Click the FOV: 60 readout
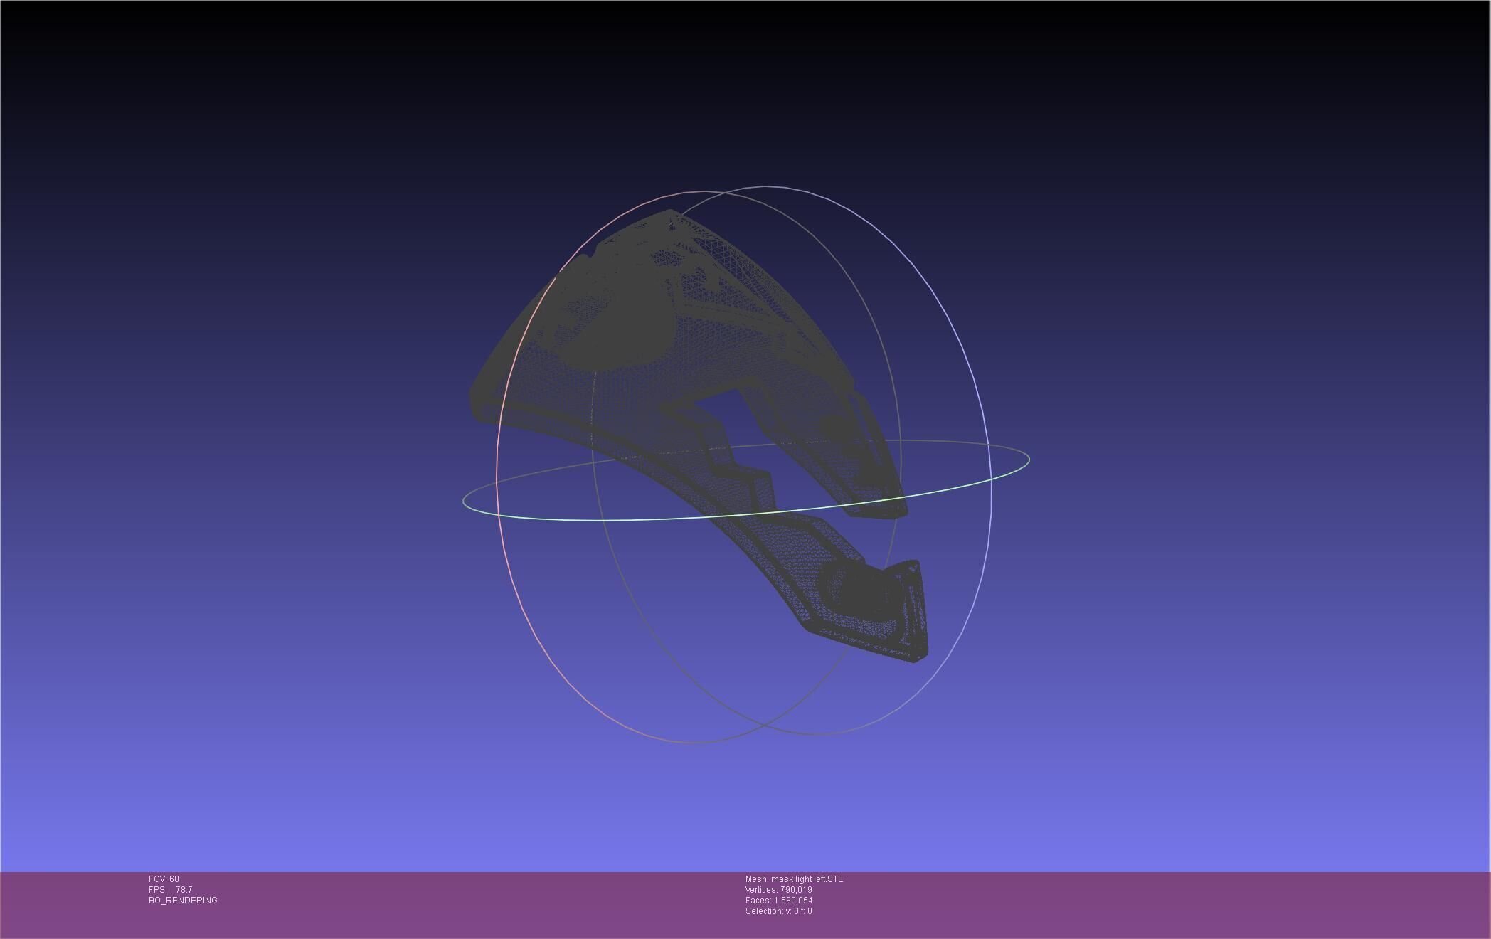The height and width of the screenshot is (939, 1491). click(x=164, y=879)
